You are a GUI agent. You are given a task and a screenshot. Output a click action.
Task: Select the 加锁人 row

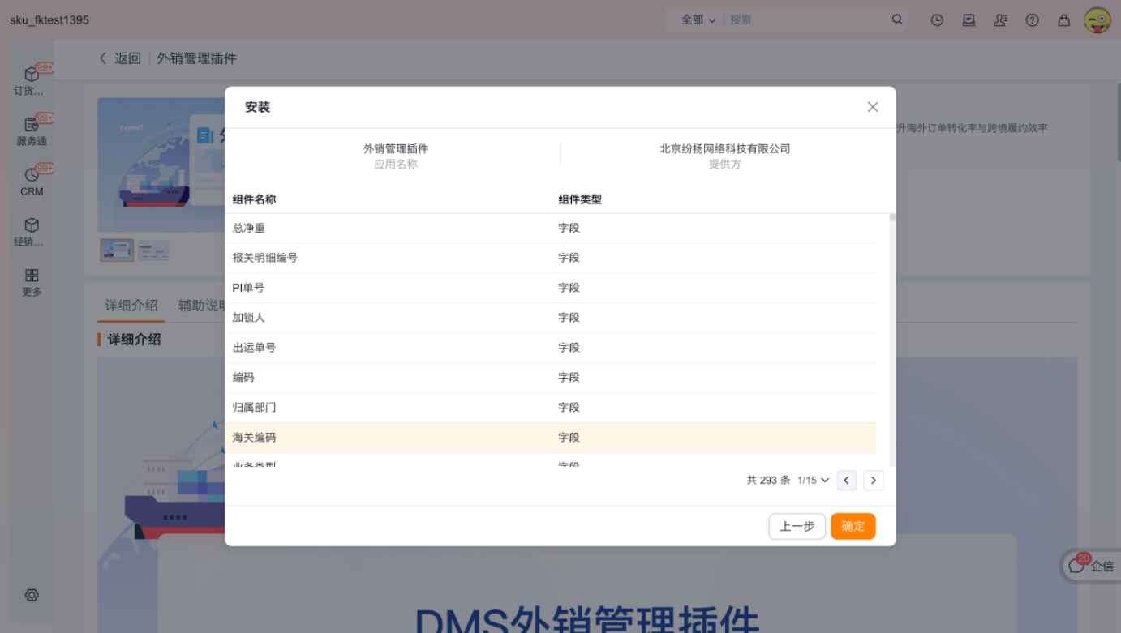(551, 318)
